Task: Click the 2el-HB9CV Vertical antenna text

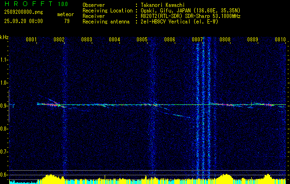Action: point(180,22)
